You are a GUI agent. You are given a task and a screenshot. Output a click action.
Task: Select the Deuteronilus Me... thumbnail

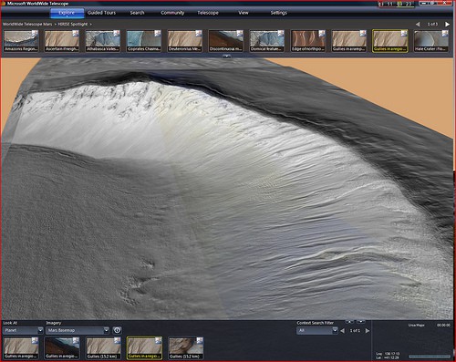tap(185, 41)
